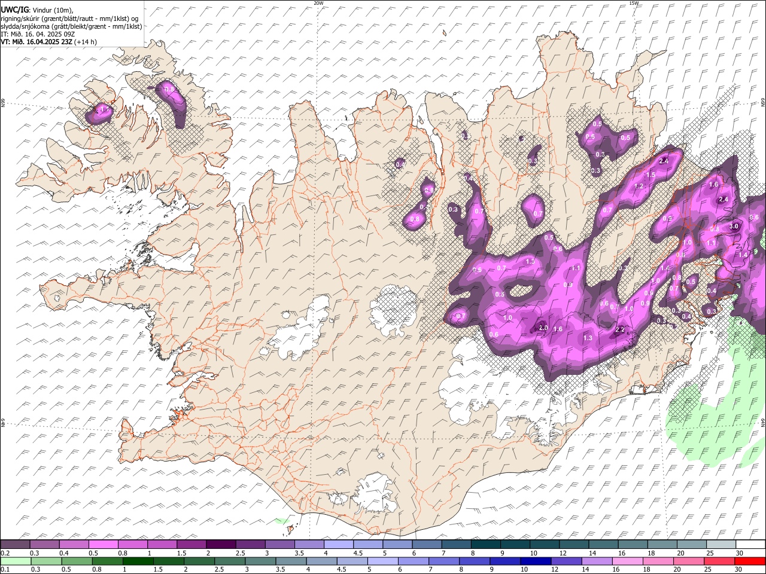Click the UWC/IG title text
Image resolution: width=766 pixels, height=574 pixels.
pyautogui.click(x=14, y=10)
